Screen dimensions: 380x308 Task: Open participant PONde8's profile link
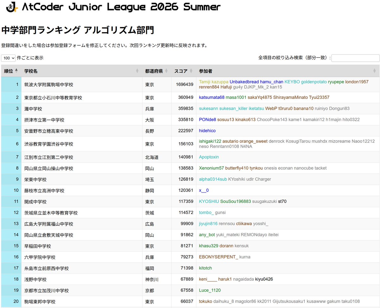(x=207, y=120)
